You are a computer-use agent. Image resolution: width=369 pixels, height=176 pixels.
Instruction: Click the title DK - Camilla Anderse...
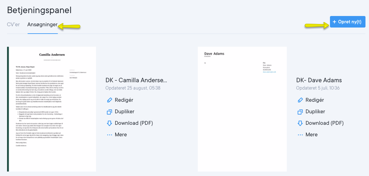coord(136,80)
